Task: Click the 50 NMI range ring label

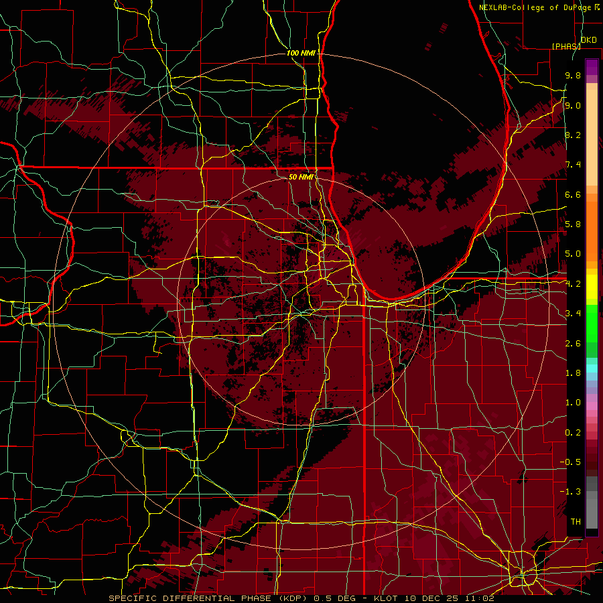Action: click(301, 177)
